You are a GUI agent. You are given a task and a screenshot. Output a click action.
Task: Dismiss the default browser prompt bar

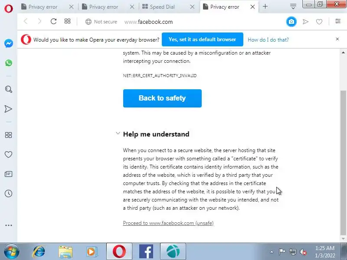point(337,39)
